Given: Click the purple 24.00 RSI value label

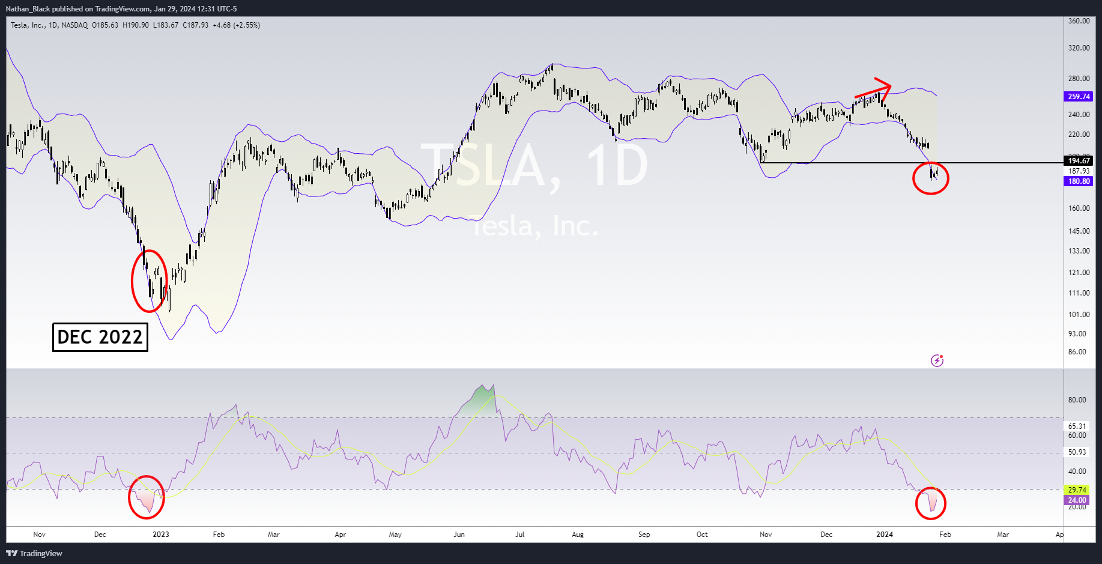Looking at the screenshot, I should coord(1077,500).
